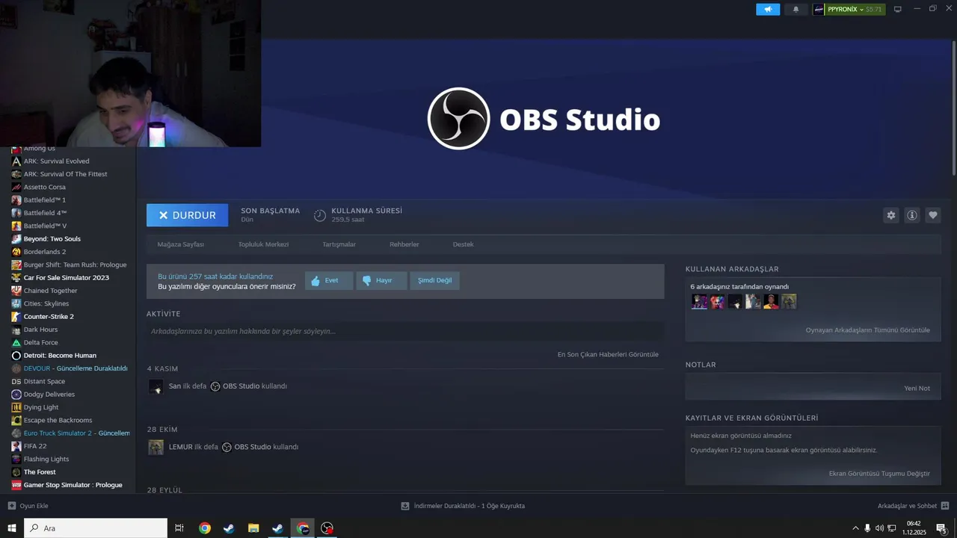The width and height of the screenshot is (957, 538).
Task: Open the Windows notification center icon
Action: point(941,528)
